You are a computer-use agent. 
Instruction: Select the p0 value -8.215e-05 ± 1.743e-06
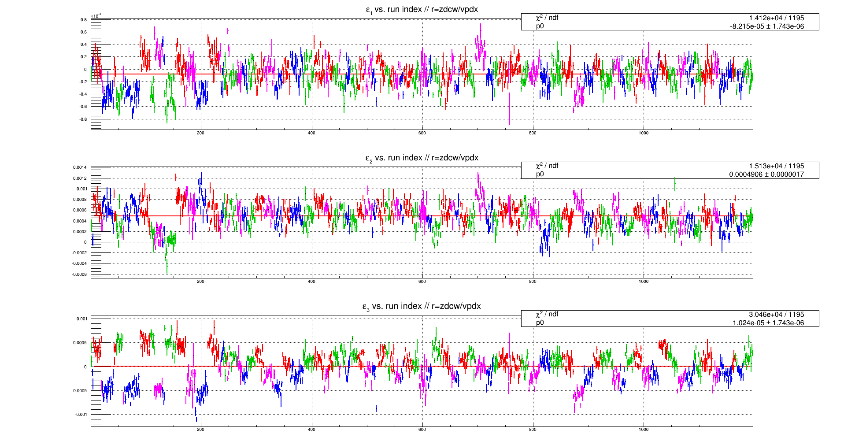coord(767,26)
